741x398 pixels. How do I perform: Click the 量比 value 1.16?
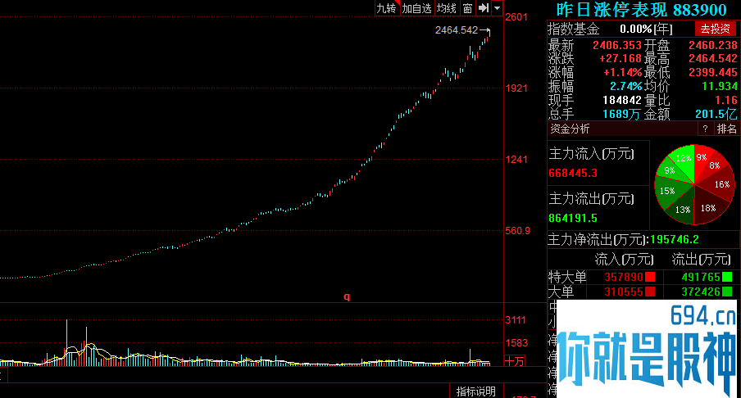[726, 100]
